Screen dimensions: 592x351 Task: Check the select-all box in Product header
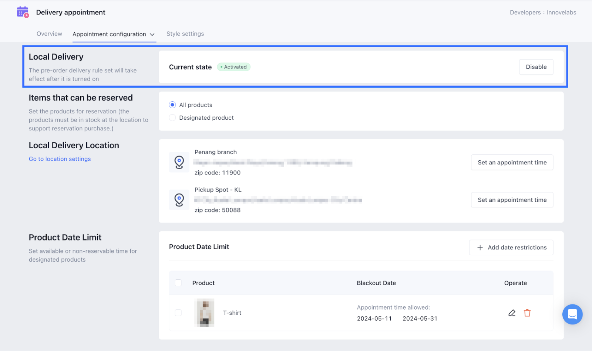(178, 283)
